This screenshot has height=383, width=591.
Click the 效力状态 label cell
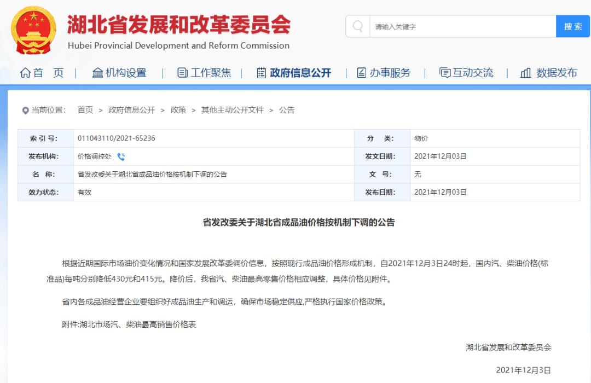pyautogui.click(x=45, y=192)
